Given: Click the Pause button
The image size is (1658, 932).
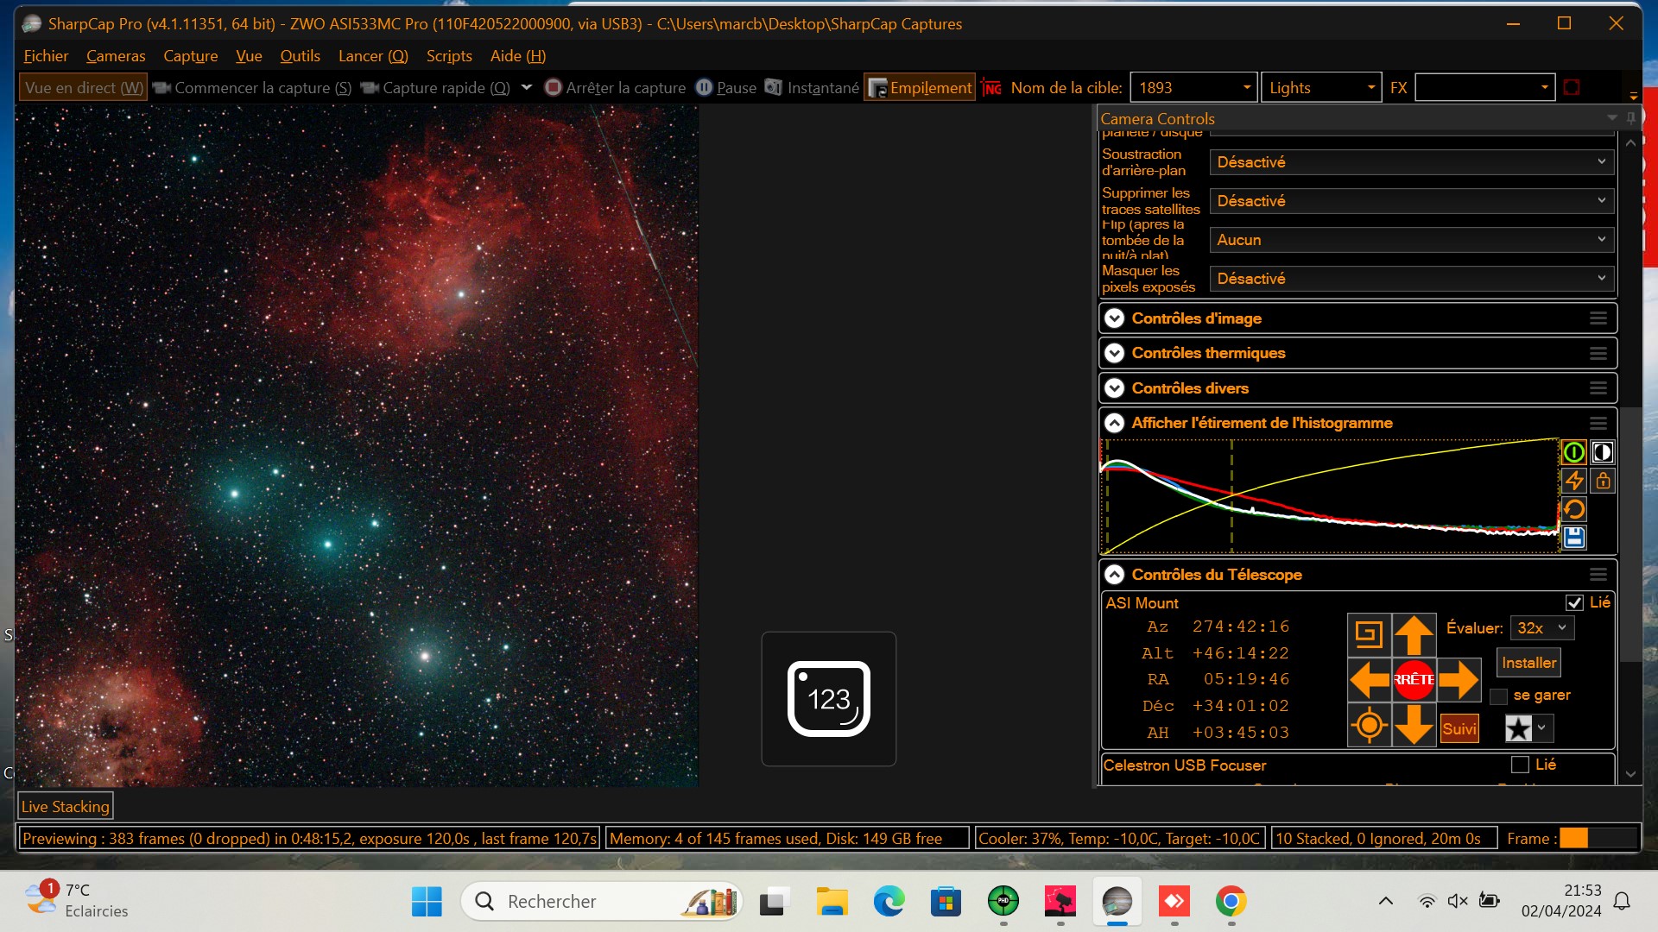Looking at the screenshot, I should (x=726, y=87).
